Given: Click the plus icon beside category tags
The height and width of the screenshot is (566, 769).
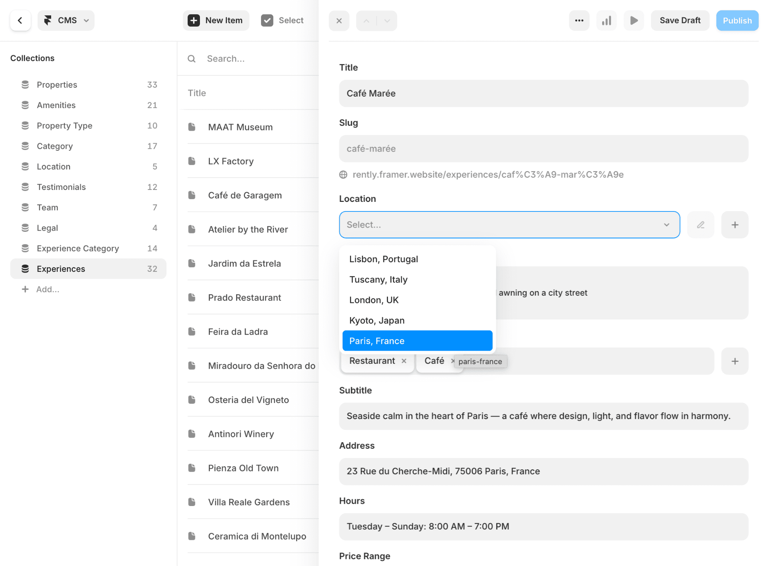Looking at the screenshot, I should coord(734,361).
